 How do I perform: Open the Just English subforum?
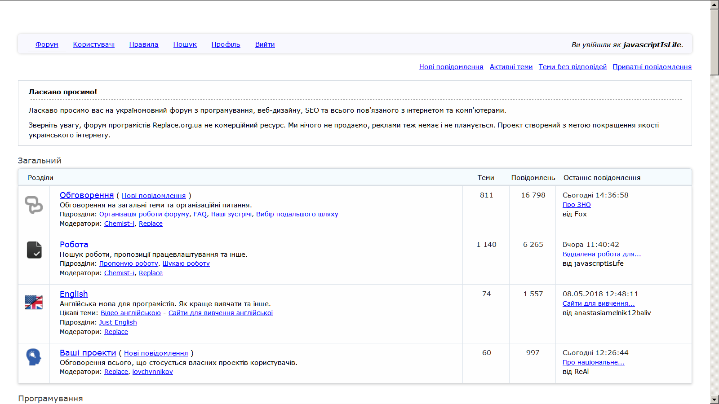[x=119, y=322]
